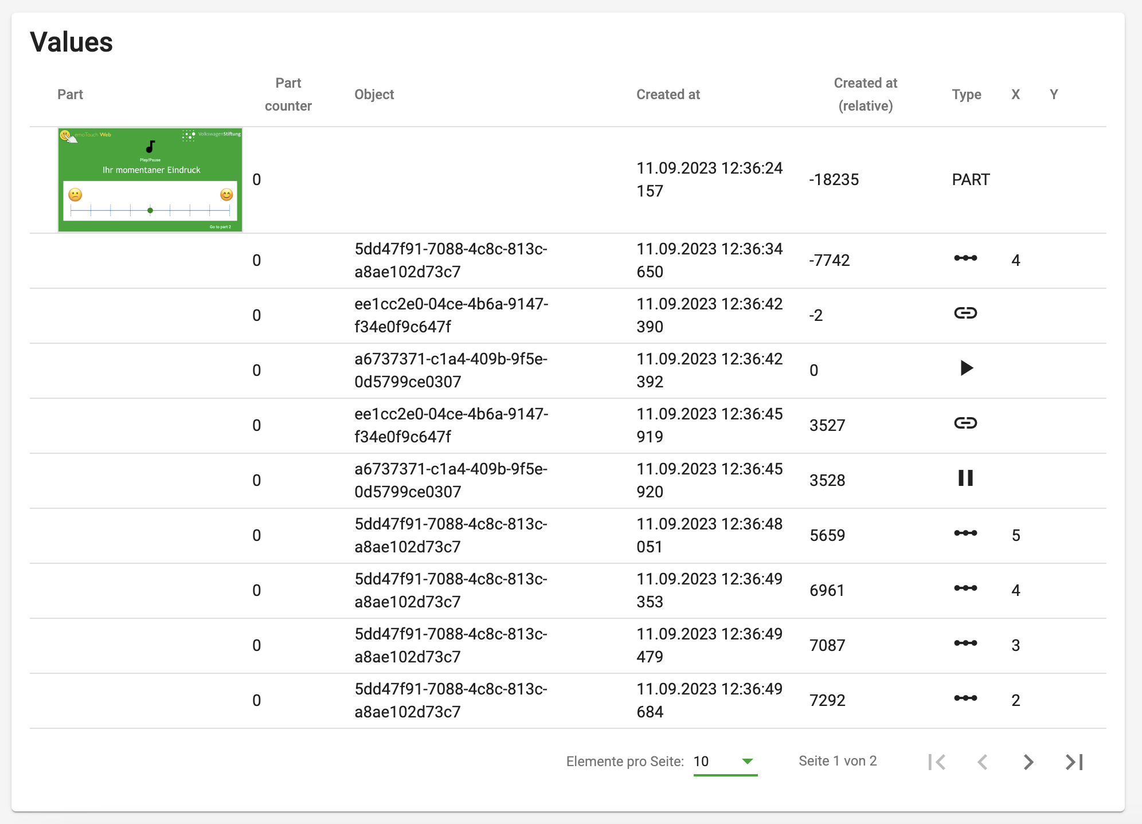Viewport: 1142px width, 824px height.
Task: Click the slider type icon in the 6961 row
Action: coord(965,588)
